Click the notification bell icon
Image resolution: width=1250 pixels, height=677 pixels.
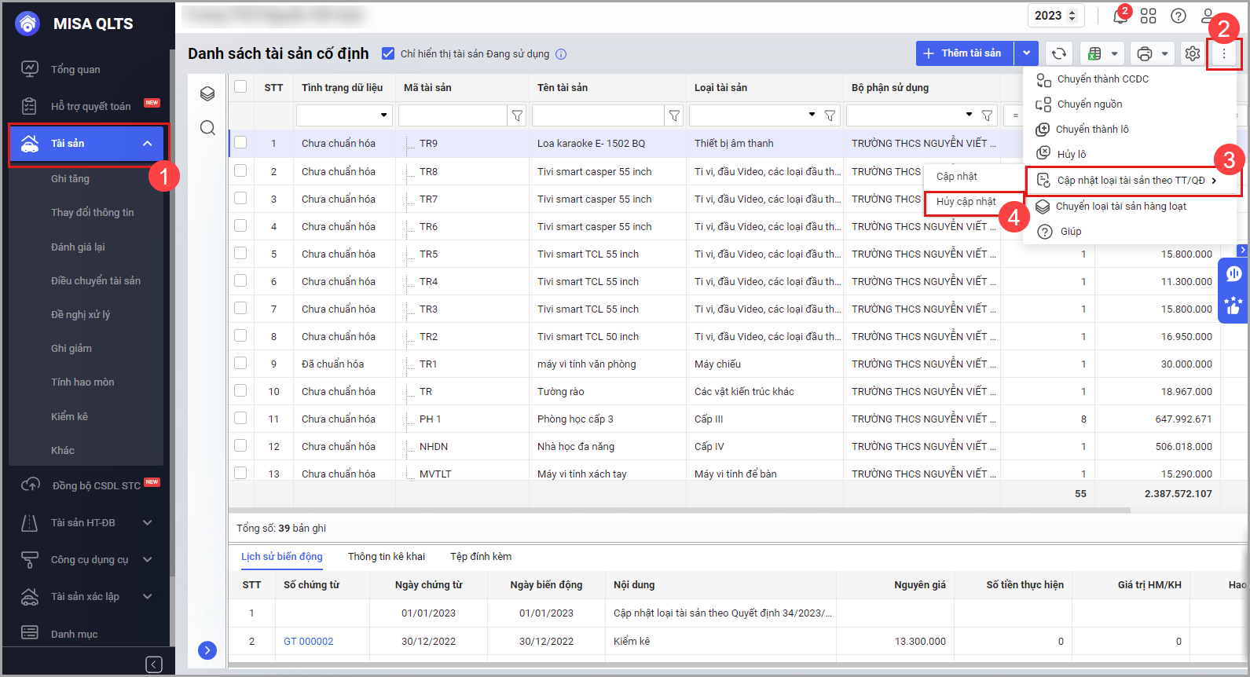(1120, 16)
